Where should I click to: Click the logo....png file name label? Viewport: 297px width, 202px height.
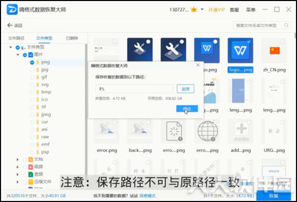tap(240, 70)
